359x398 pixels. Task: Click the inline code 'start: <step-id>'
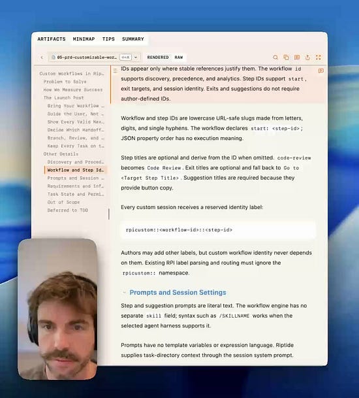point(275,129)
